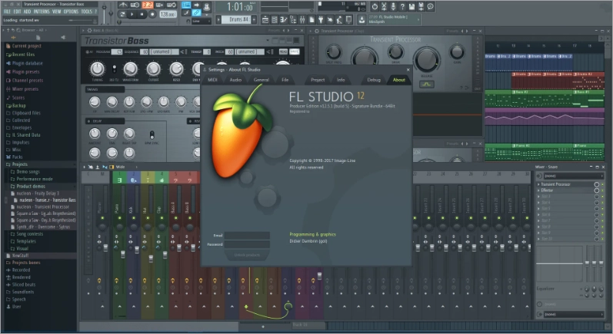Adjust the master volume slider in toolbar
This screenshot has width=613, height=334.
point(105,13)
